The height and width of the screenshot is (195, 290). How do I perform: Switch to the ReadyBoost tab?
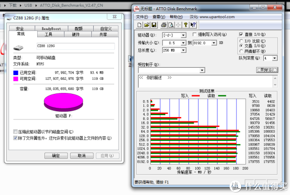click(x=51, y=29)
